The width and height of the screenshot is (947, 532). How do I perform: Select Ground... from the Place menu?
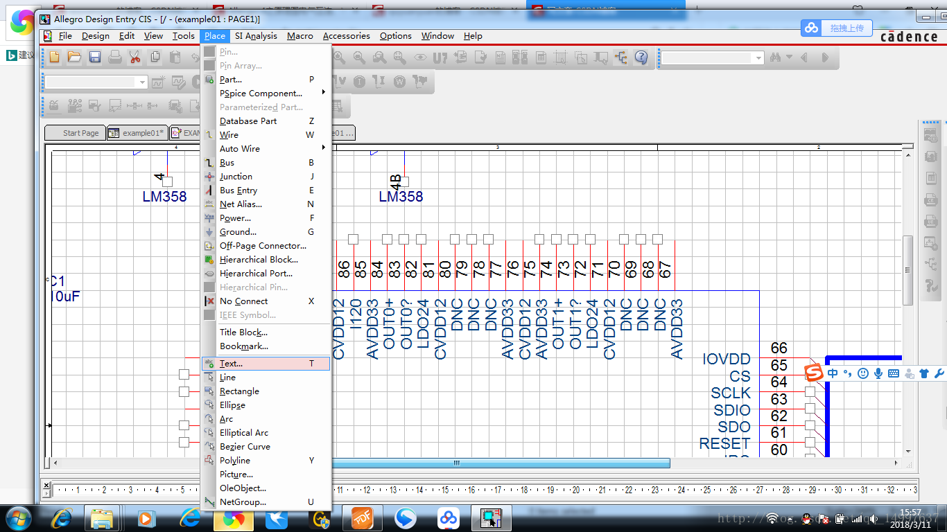coord(266,232)
